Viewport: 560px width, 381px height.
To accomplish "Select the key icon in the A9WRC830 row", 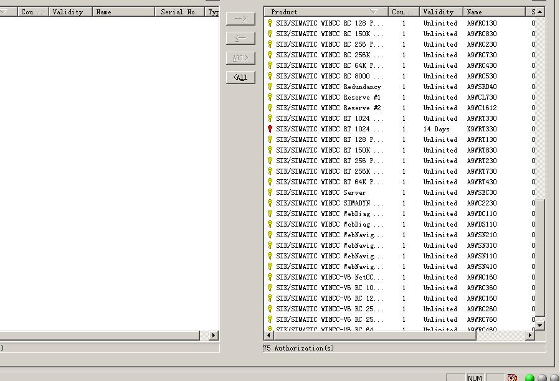I will point(270,34).
